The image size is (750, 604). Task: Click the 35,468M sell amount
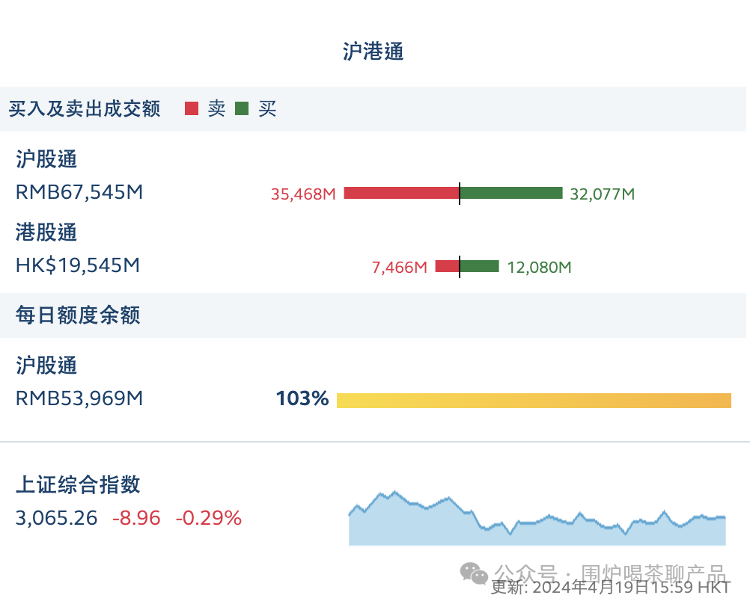[x=303, y=194]
